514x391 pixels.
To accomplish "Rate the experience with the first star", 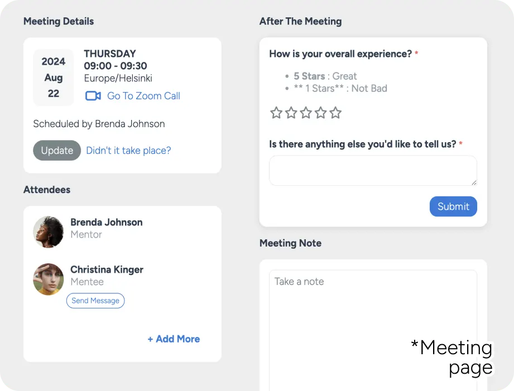I will [276, 113].
